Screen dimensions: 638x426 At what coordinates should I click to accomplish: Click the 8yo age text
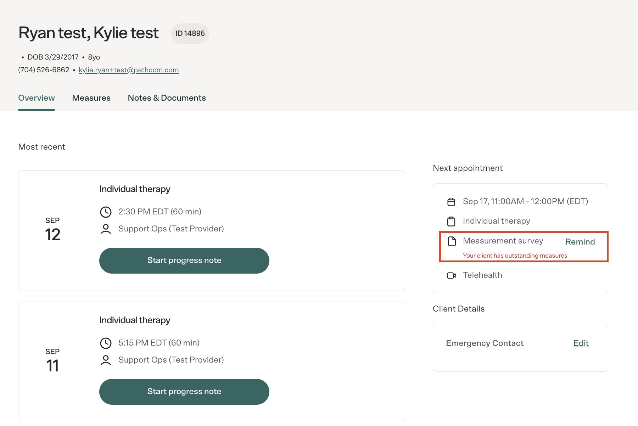tap(94, 57)
